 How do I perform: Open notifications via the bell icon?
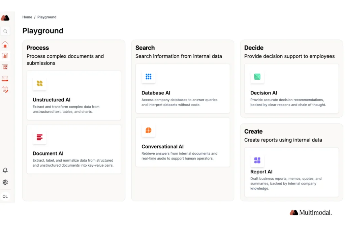tap(5, 170)
